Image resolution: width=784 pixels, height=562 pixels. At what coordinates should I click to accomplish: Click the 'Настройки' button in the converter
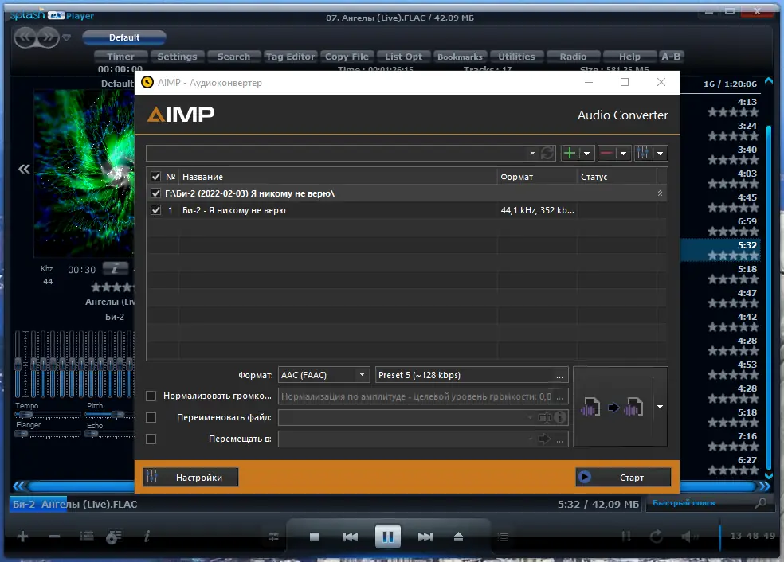[190, 478]
